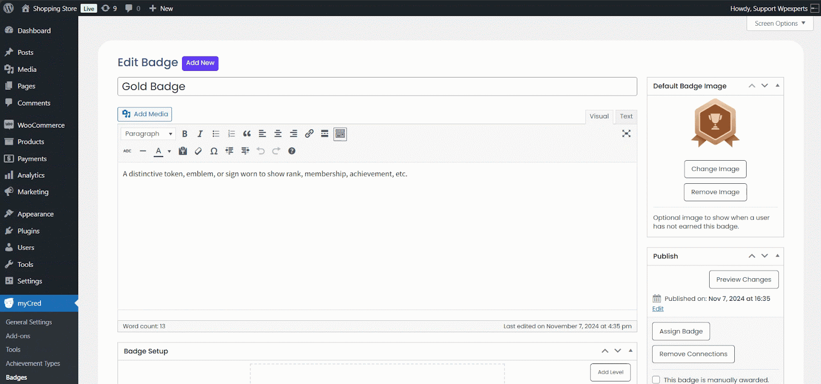Viewport: 821px width, 384px height.
Task: Collapse the Badge Setup panel
Action: click(631, 351)
